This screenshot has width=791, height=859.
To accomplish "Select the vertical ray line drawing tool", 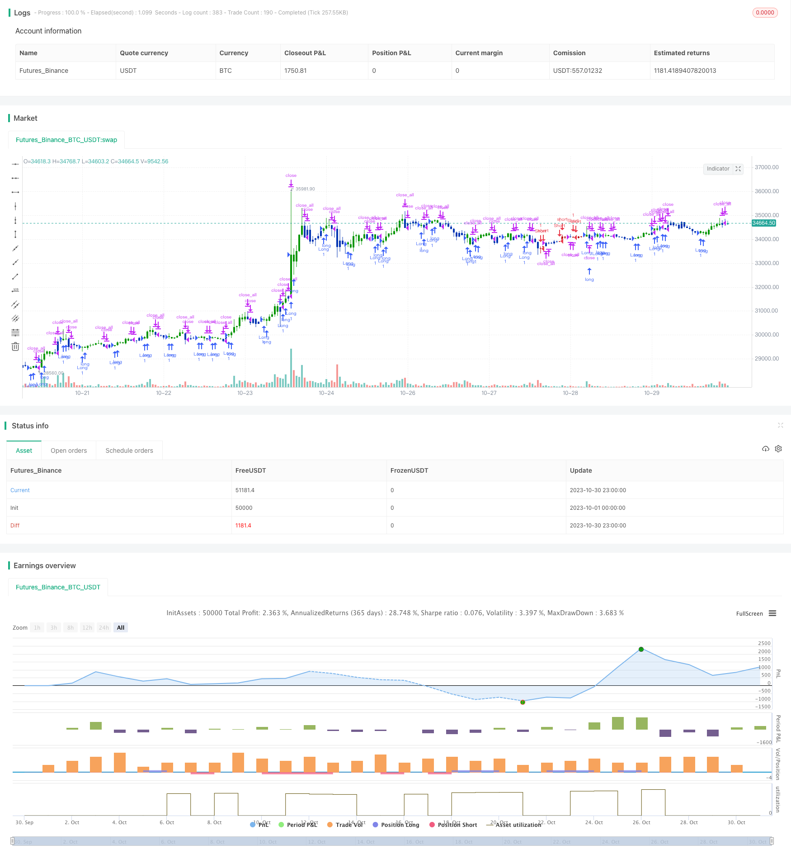I will [x=15, y=220].
